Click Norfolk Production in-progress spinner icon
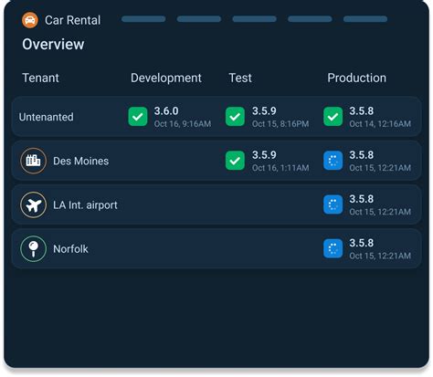Screen dimensions: 433x377 [x=333, y=249]
